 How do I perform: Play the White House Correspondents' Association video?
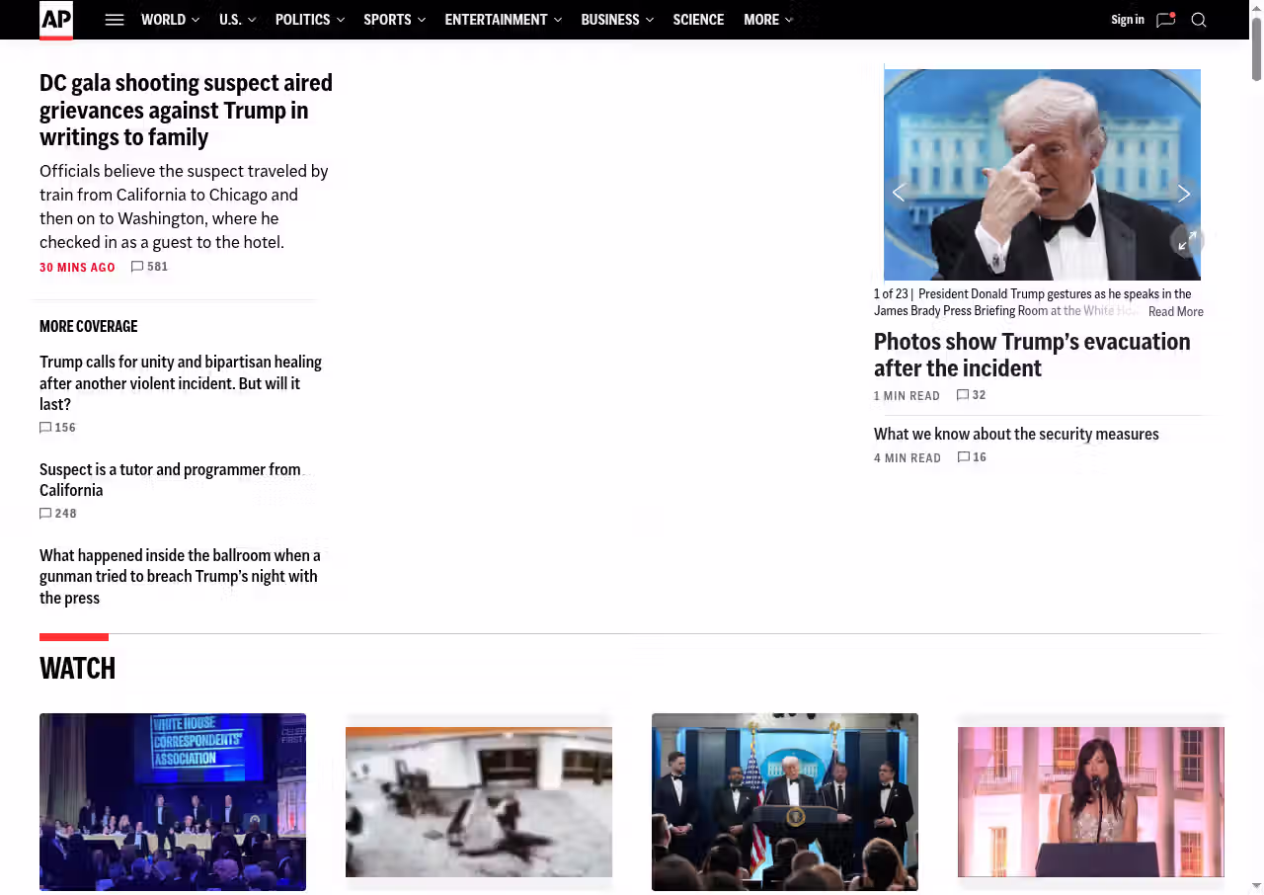[x=173, y=801]
